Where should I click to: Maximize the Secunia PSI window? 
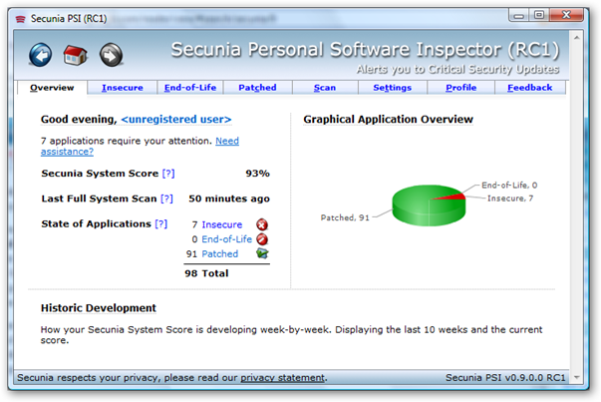point(539,15)
